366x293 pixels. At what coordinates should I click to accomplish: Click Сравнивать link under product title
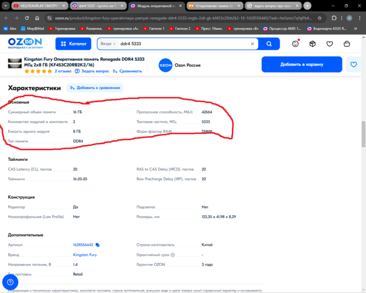[128, 71]
